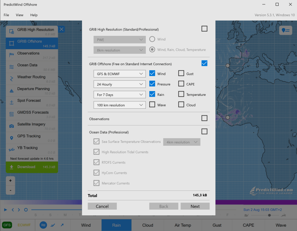Open the File menu
Image resolution: width=297 pixels, height=231 pixels.
pos(6,15)
